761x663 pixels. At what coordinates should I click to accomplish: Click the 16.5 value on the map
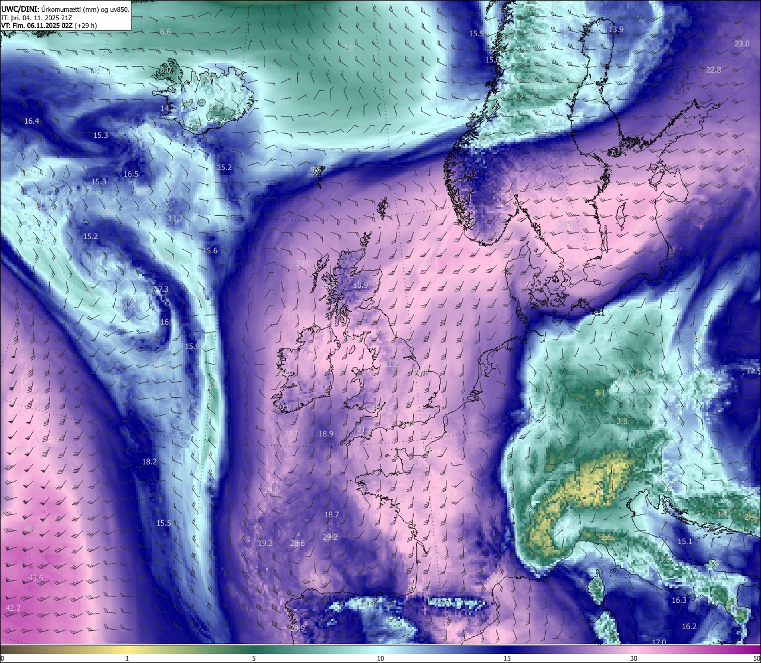[x=131, y=174]
